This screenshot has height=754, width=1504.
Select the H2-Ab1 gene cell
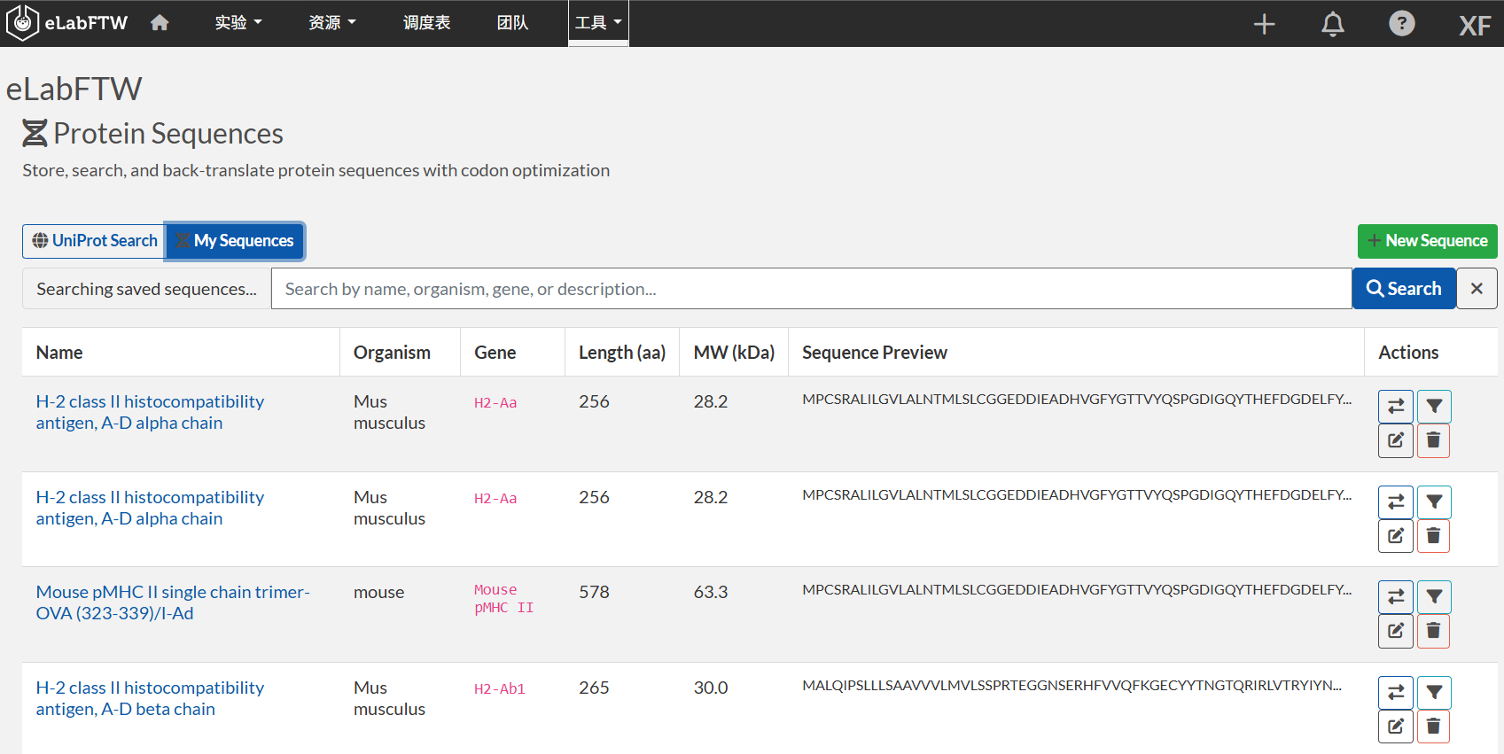pos(500,689)
